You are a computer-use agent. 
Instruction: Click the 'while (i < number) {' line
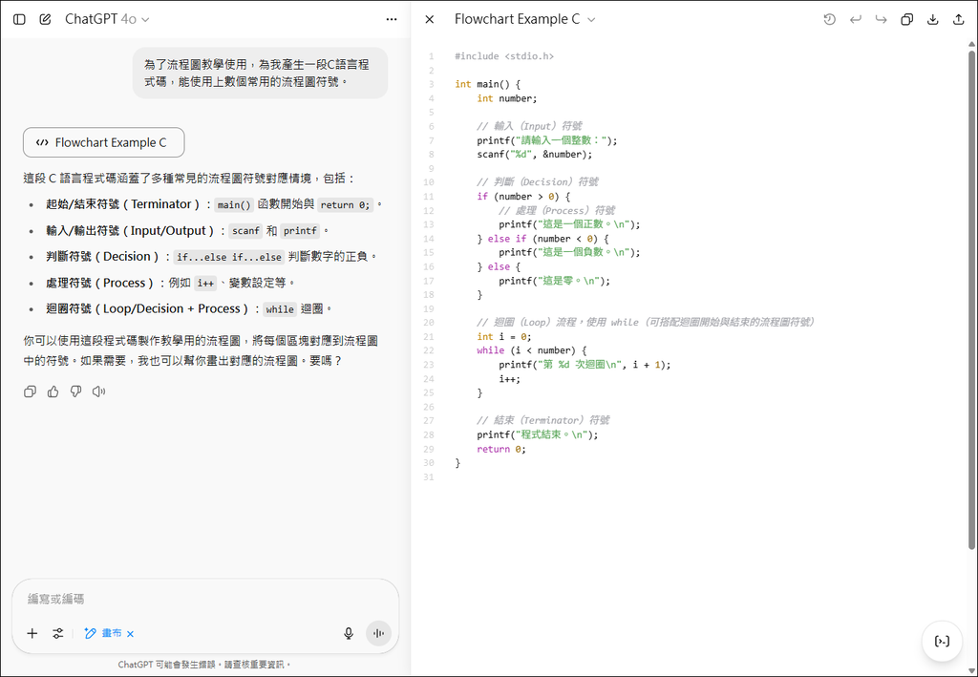[531, 350]
